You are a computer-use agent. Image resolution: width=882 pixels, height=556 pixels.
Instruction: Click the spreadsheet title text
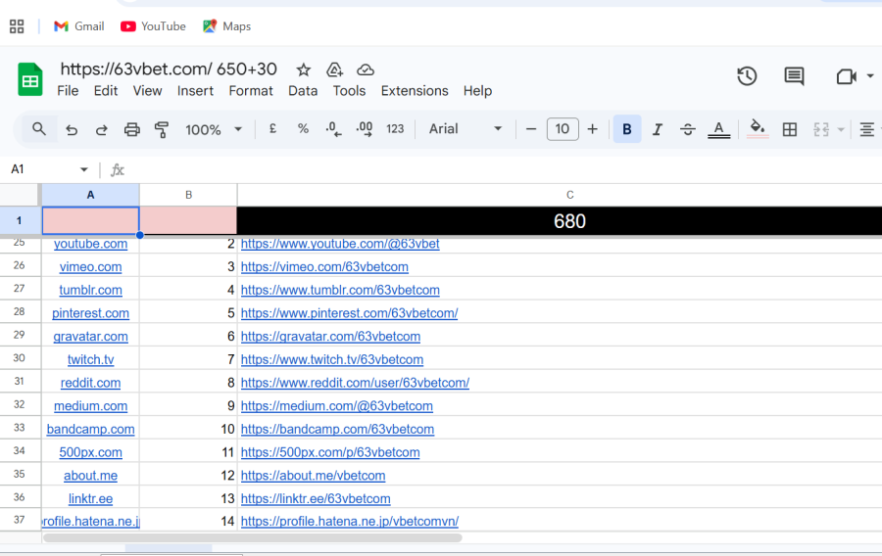[169, 69]
